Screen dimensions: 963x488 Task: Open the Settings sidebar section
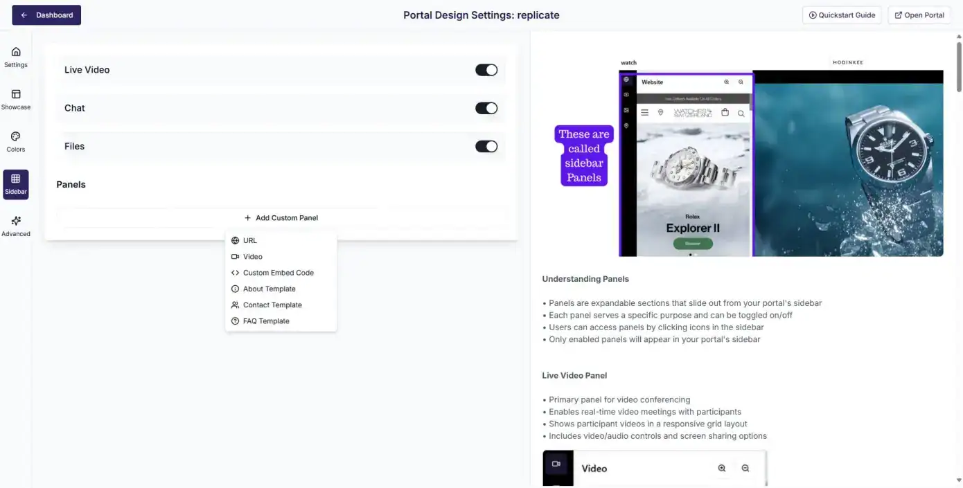16,57
